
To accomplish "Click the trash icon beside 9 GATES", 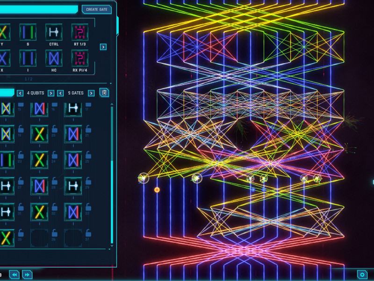I will pos(104,93).
